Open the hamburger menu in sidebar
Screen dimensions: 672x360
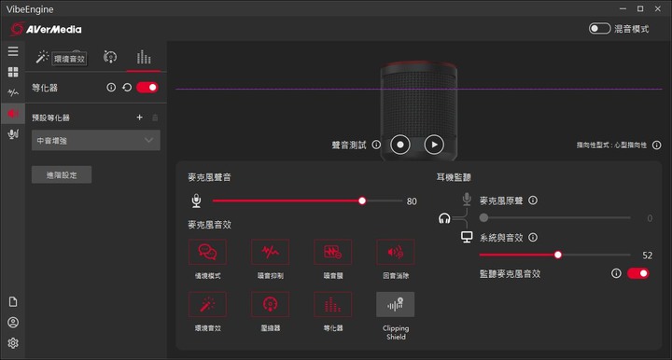pyautogui.click(x=13, y=51)
